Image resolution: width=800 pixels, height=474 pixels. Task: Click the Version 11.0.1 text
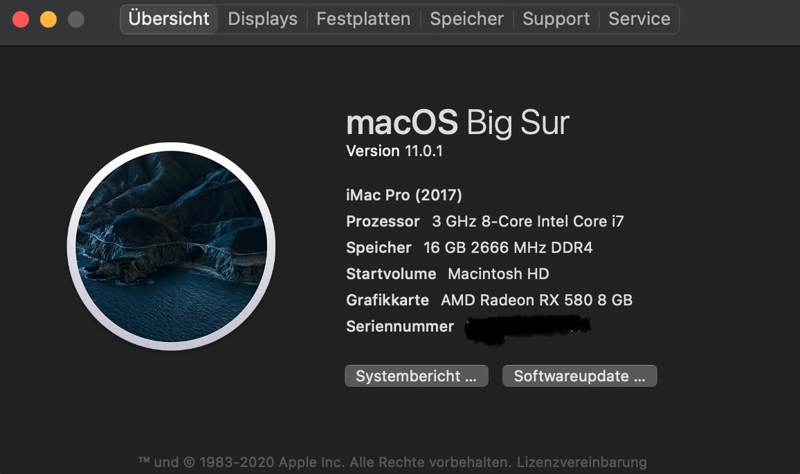coord(394,151)
